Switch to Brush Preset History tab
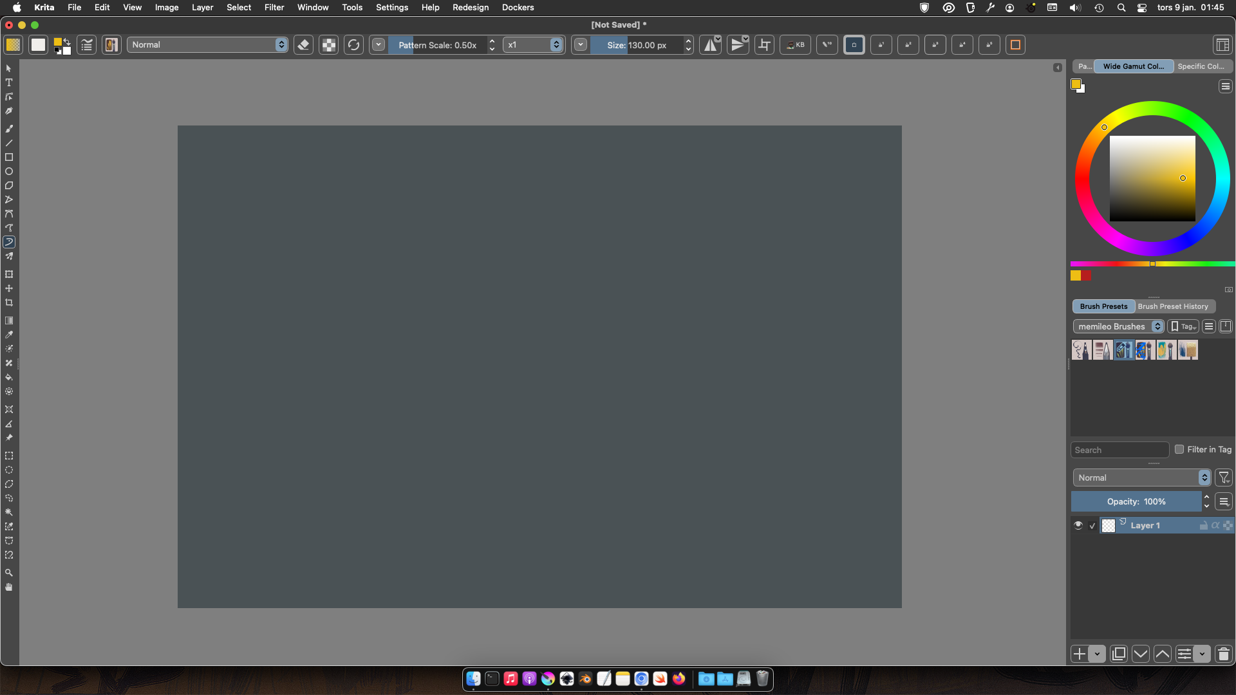Viewport: 1236px width, 695px height. pyautogui.click(x=1172, y=306)
